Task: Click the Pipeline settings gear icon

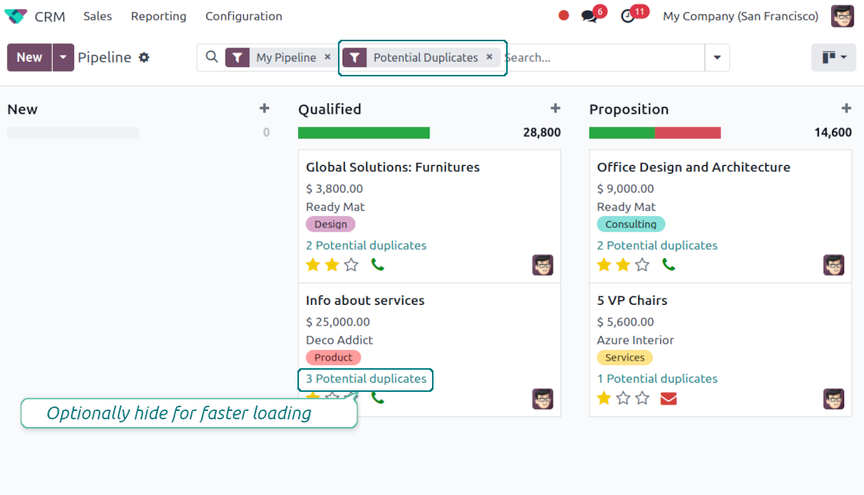Action: point(144,57)
